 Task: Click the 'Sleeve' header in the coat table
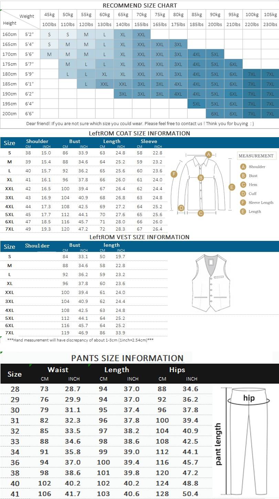(x=149, y=141)
